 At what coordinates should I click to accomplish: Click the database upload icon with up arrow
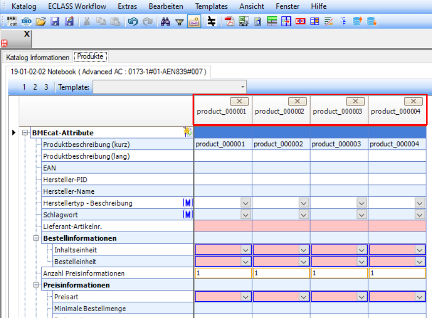click(357, 21)
